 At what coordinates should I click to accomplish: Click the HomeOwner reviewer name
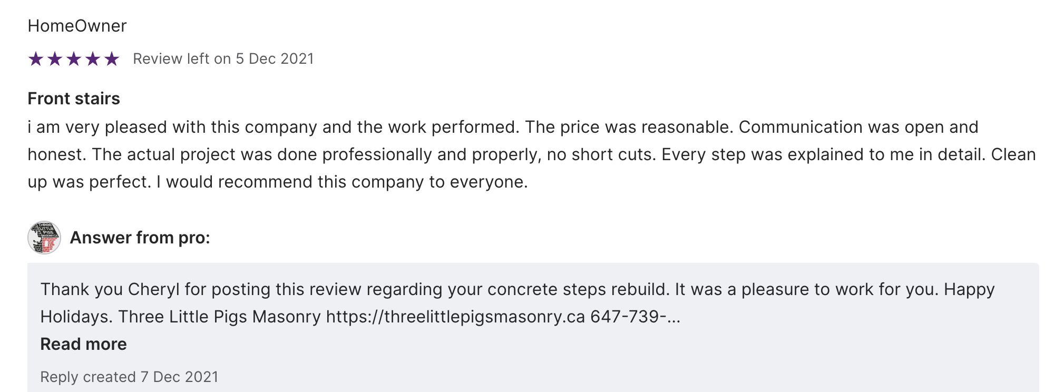tap(77, 26)
